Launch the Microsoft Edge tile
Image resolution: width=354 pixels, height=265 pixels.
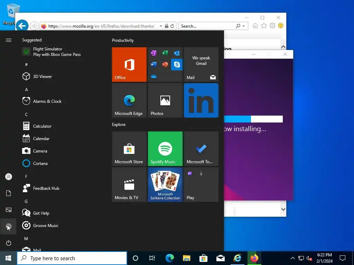(x=129, y=100)
